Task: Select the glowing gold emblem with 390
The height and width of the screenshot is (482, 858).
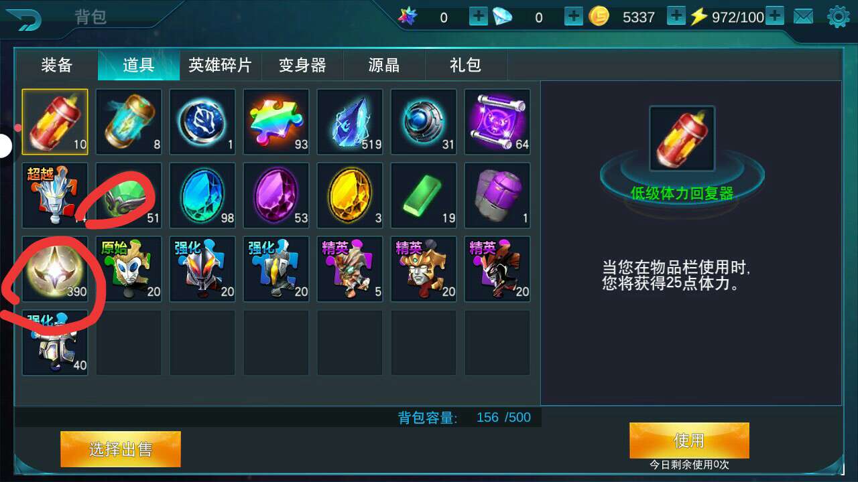Action: tap(55, 269)
